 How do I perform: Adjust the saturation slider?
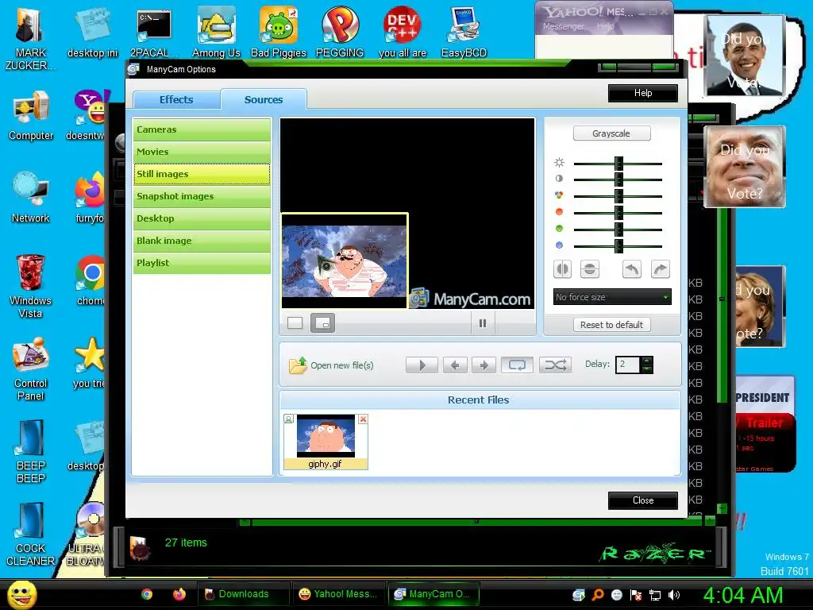click(x=618, y=196)
